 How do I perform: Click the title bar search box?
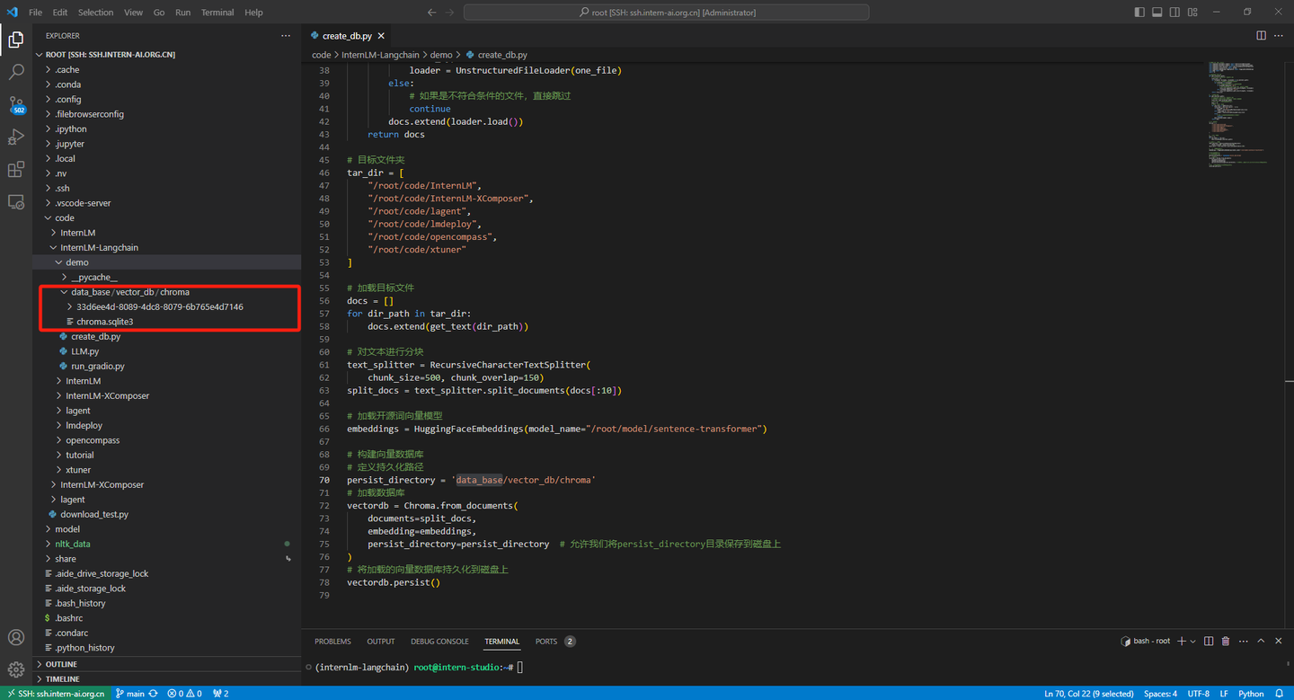tap(666, 13)
